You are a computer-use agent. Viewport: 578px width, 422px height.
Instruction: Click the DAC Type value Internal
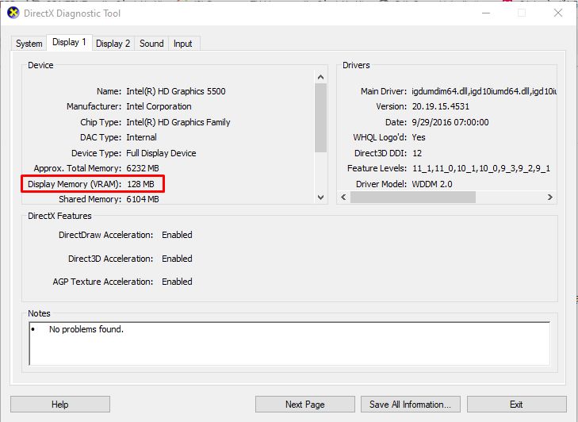click(x=142, y=137)
